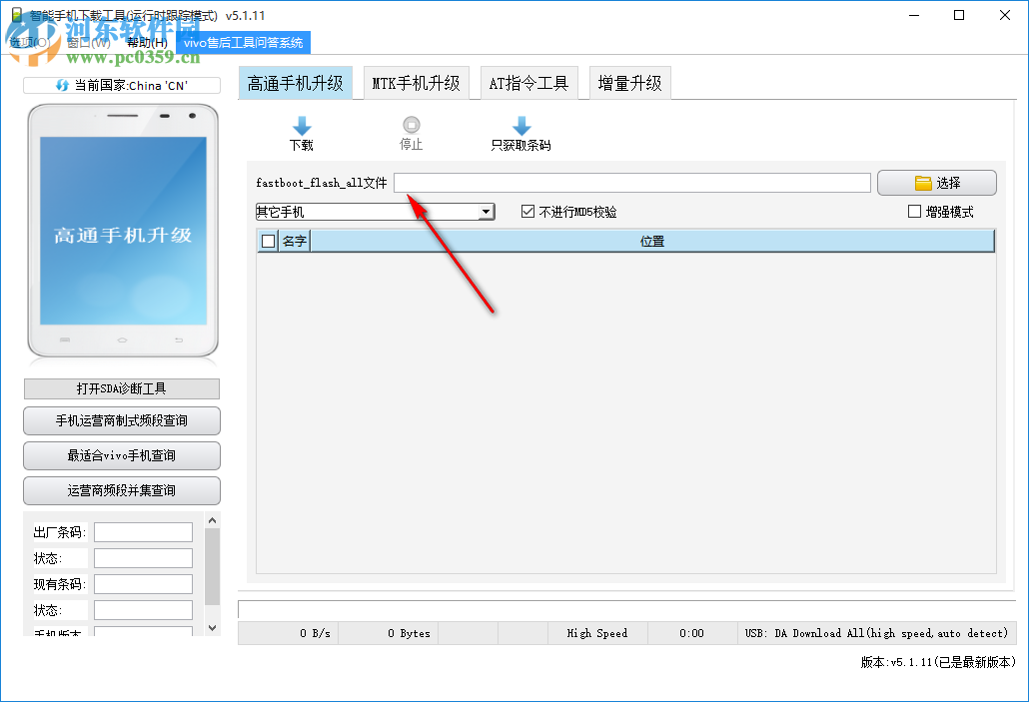
Task: Click the 下载 download arrow icon
Action: [x=302, y=128]
